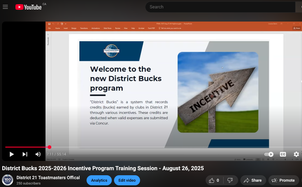Turn on closed captions (CC)
Viewport: 302px width, 187px height.
click(283, 154)
